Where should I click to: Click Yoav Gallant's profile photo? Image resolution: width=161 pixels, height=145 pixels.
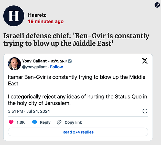click(14, 64)
